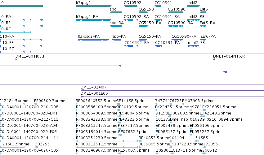Screen dimensions: 264x155
Task: Select EST RP003313511.5prime
Action: click(96, 144)
